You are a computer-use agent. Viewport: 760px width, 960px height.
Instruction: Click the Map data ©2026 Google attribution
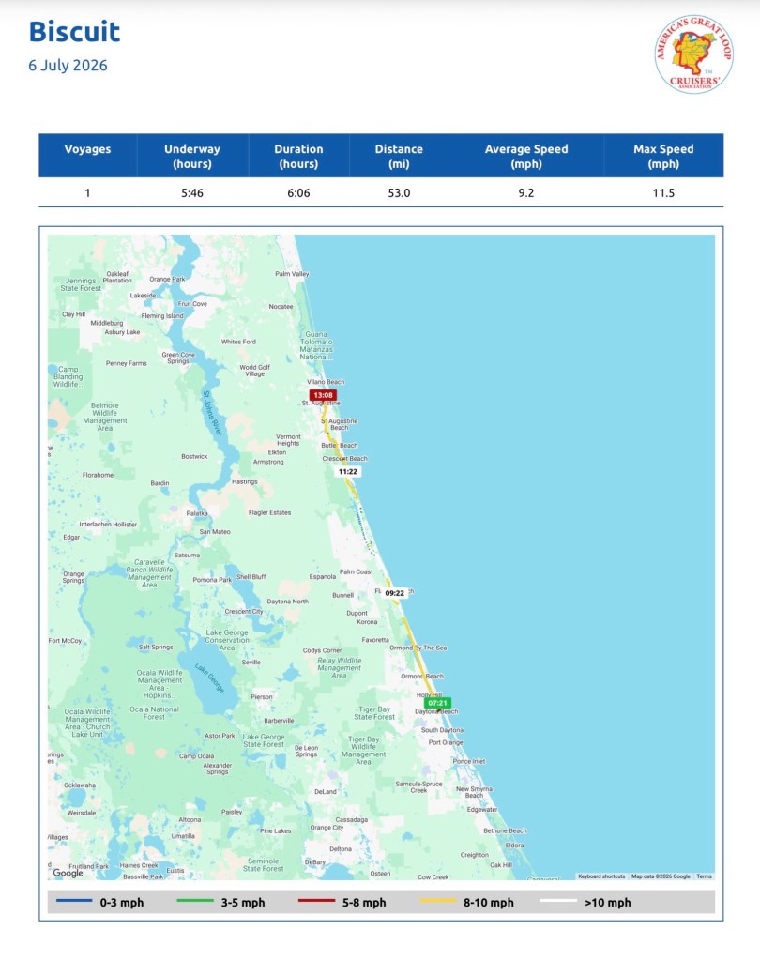click(x=661, y=876)
